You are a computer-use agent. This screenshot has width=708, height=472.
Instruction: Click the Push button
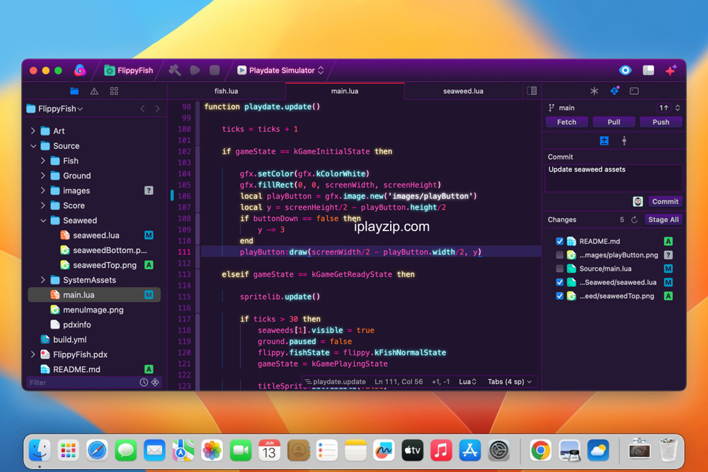tap(661, 122)
